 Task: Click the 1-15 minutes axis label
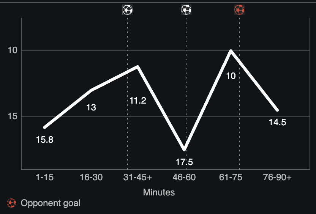click(45, 178)
